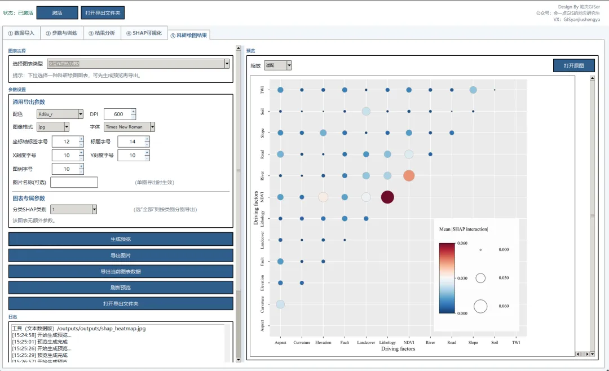Click the 刷新预览 button

[x=121, y=288]
